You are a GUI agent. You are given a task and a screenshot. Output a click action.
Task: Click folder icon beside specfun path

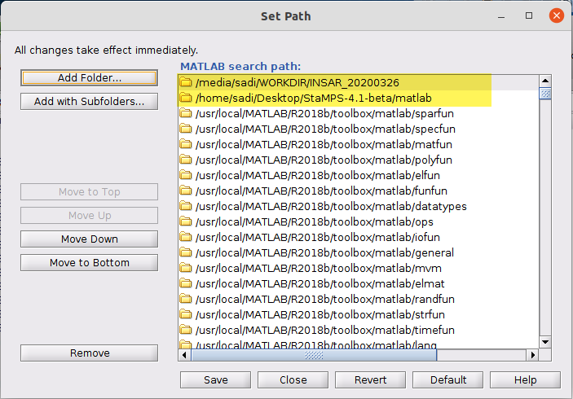(x=186, y=129)
